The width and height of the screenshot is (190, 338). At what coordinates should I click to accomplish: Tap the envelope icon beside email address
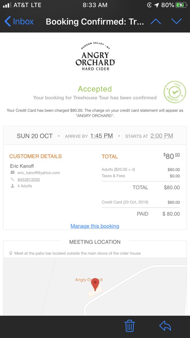click(x=12, y=173)
